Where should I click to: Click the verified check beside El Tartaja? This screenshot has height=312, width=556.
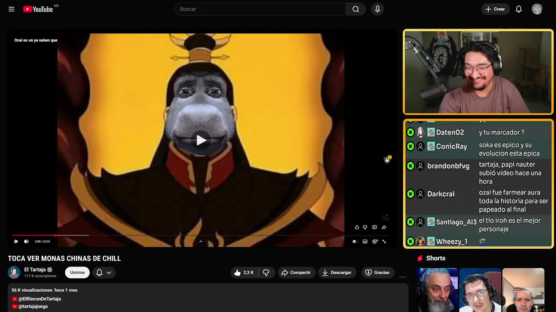(x=50, y=270)
